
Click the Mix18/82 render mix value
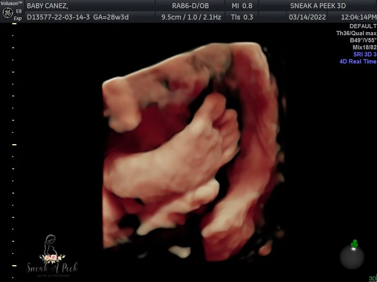[x=364, y=47]
